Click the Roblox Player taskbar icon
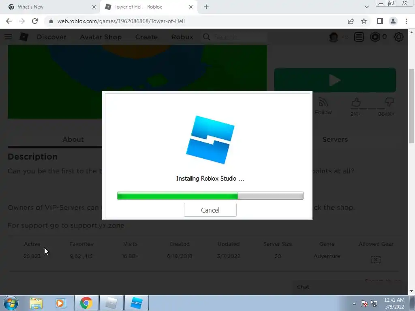Screen dimensions: 415x311 point(111,303)
